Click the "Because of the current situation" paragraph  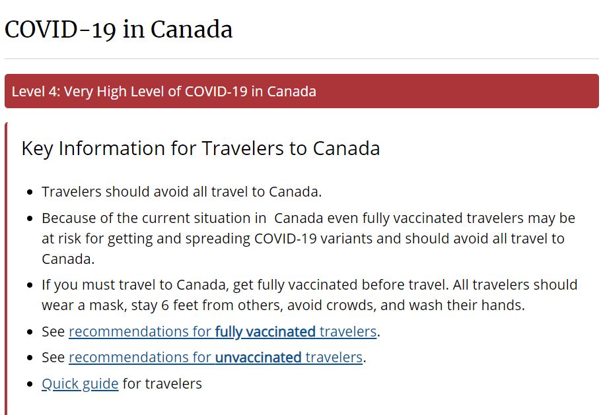pos(308,238)
